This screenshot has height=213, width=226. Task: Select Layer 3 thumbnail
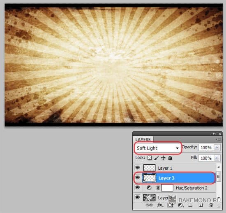pyautogui.click(x=149, y=178)
